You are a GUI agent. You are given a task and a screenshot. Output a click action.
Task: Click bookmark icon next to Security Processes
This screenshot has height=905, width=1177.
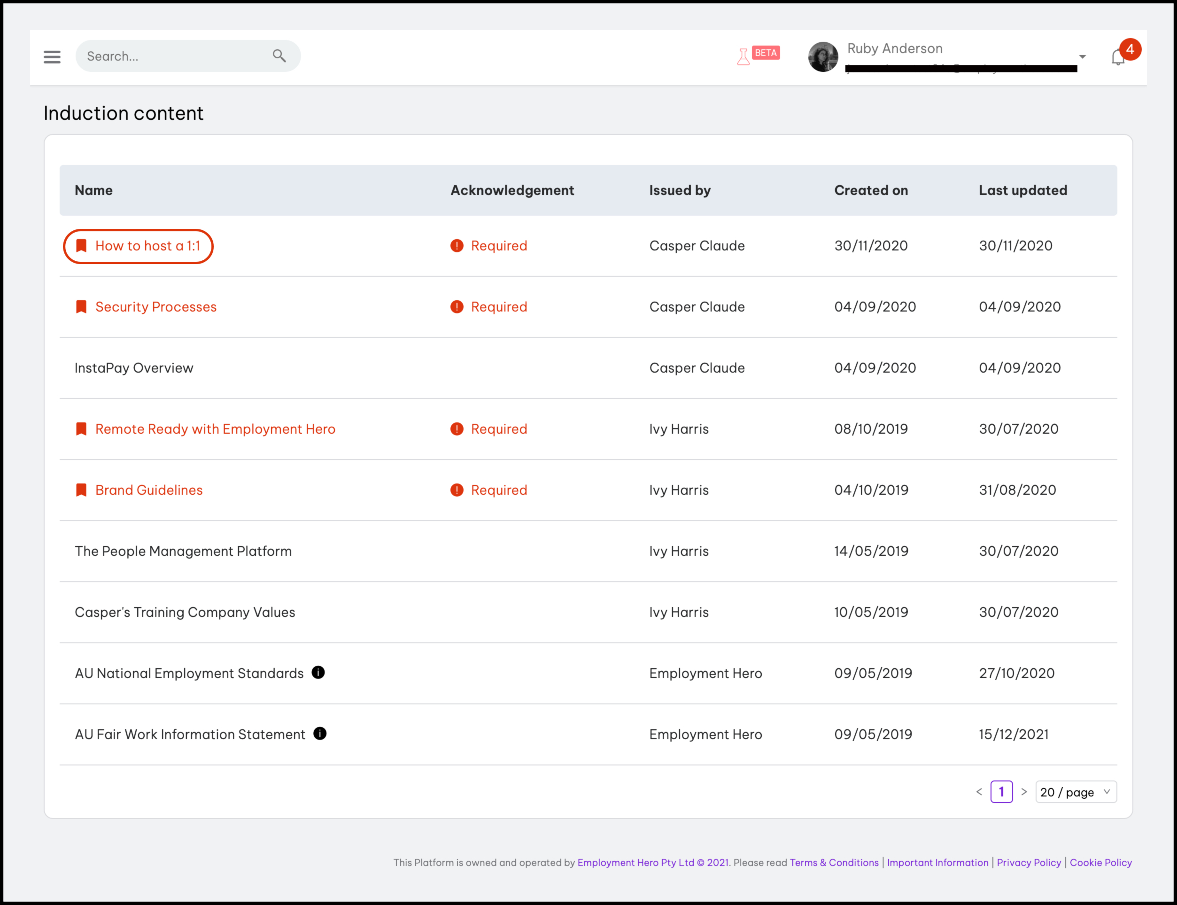[81, 306]
